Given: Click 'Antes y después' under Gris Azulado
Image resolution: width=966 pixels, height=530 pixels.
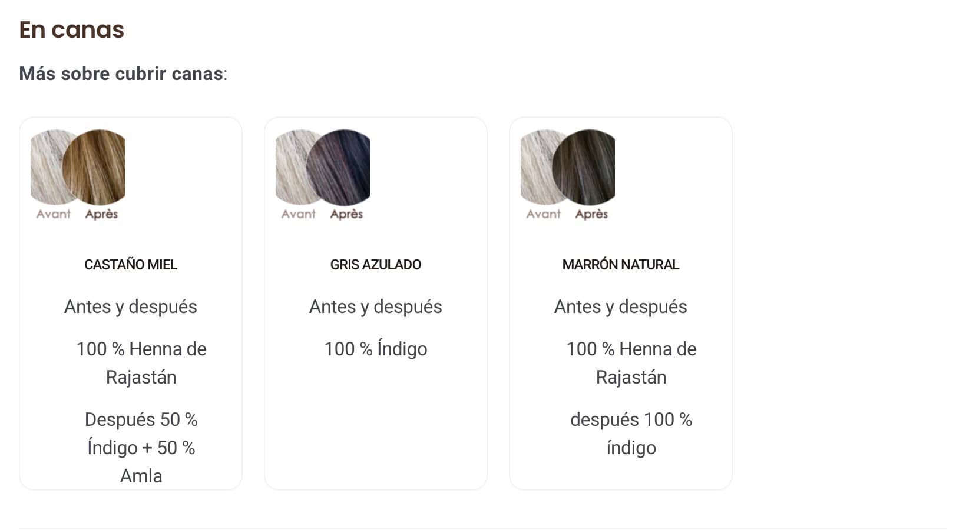Looking at the screenshot, I should click(376, 306).
